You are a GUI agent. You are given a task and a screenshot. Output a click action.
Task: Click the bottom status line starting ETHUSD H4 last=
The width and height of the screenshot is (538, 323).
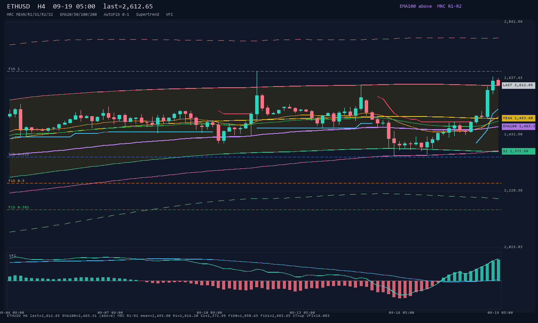tap(168, 316)
